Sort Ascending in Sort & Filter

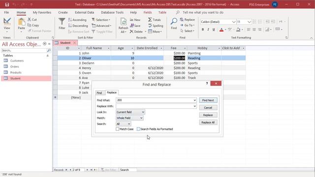click(77, 20)
